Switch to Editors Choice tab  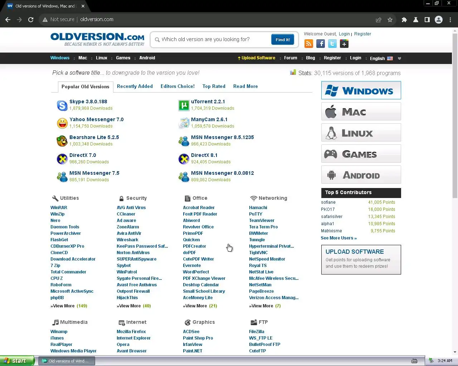[177, 86]
